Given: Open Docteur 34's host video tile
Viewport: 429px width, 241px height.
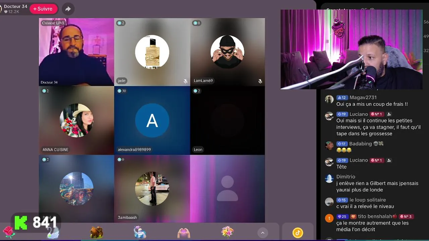Looking at the screenshot, I should (76, 52).
